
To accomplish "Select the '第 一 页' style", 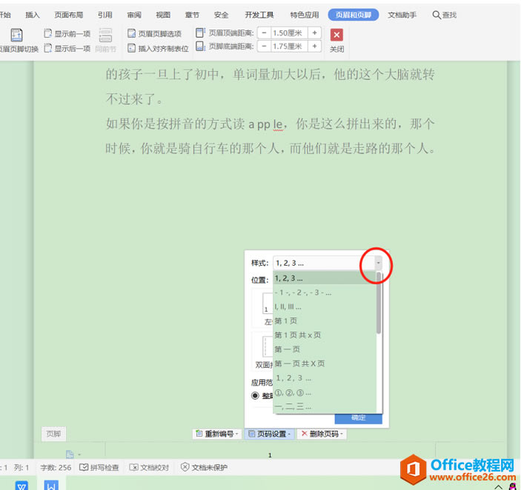I will coord(325,349).
